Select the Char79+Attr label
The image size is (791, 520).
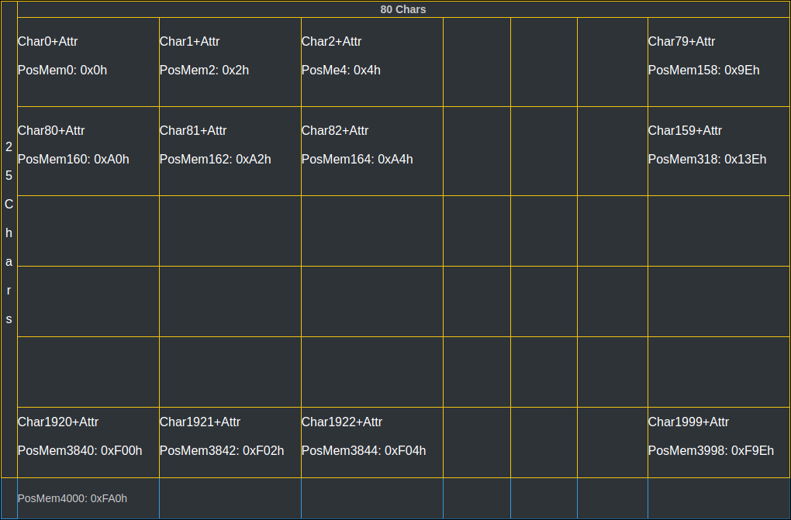[x=681, y=42]
